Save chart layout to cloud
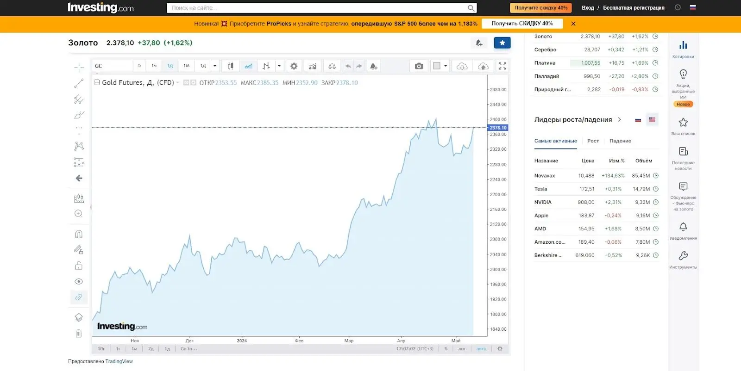This screenshot has height=371, width=741. point(483,66)
